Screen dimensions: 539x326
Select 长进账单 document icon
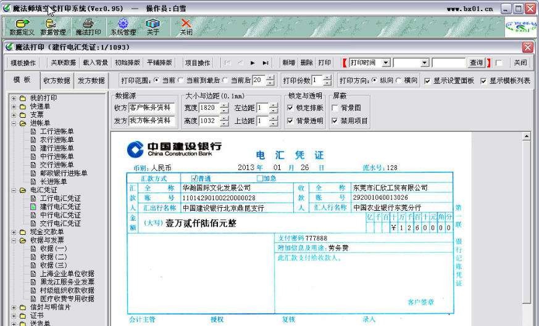33,182
